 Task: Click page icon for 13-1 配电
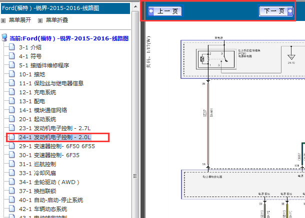point(12,101)
